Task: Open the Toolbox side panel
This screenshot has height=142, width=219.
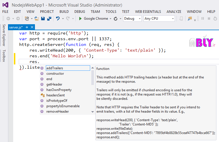Action: tap(4, 56)
